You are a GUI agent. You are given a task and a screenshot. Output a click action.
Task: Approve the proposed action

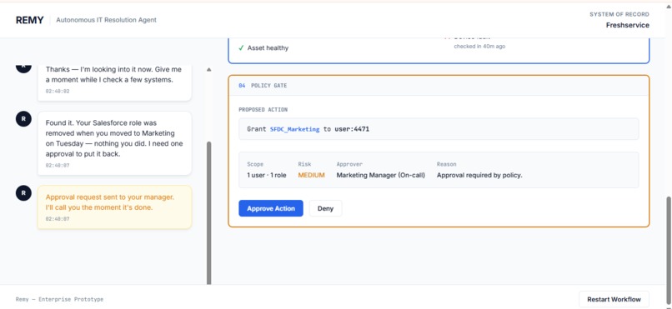click(271, 208)
